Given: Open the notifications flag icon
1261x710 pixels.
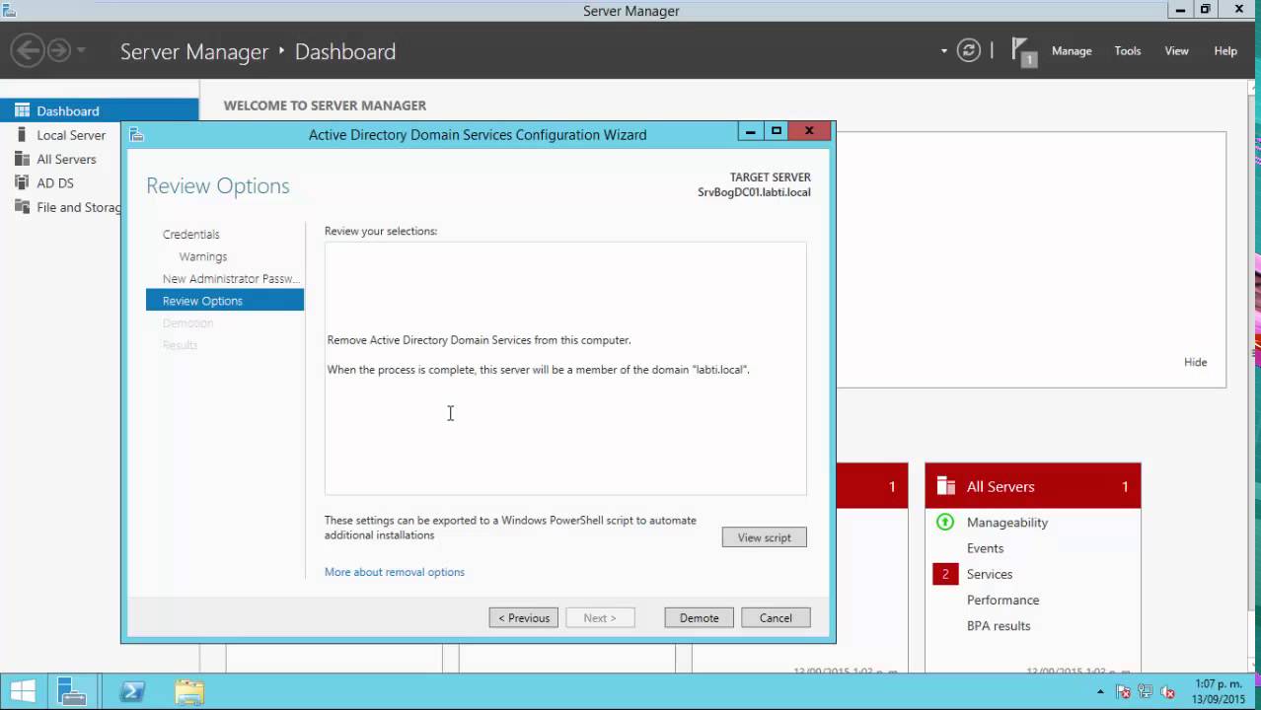Looking at the screenshot, I should (1023, 52).
